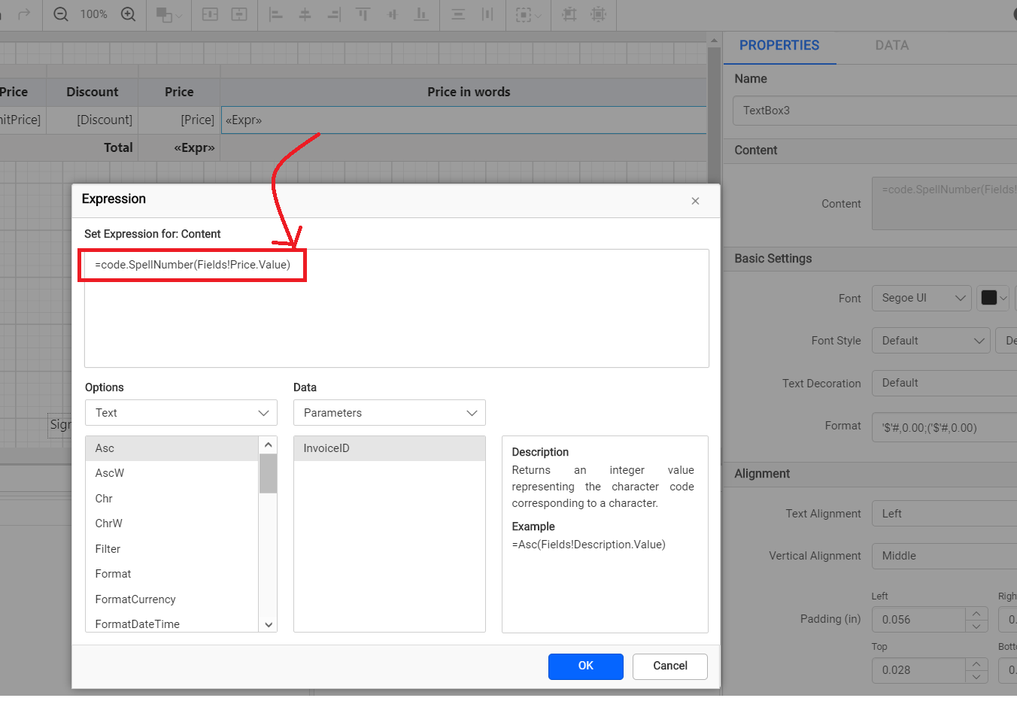
Task: Switch to the DATA tab
Action: [891, 45]
